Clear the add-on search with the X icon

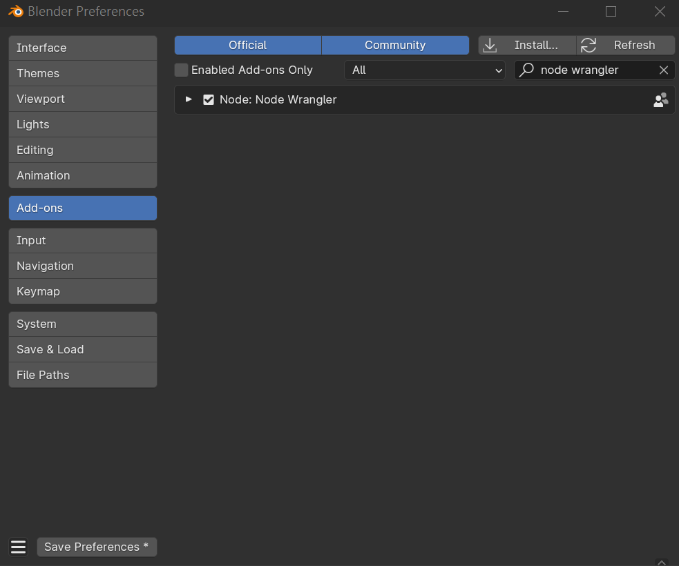tap(663, 70)
